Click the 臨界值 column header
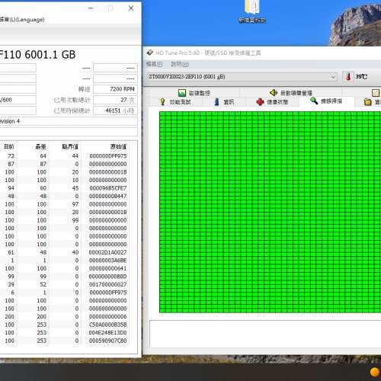Viewport: 381px width, 381px height. tap(70, 146)
